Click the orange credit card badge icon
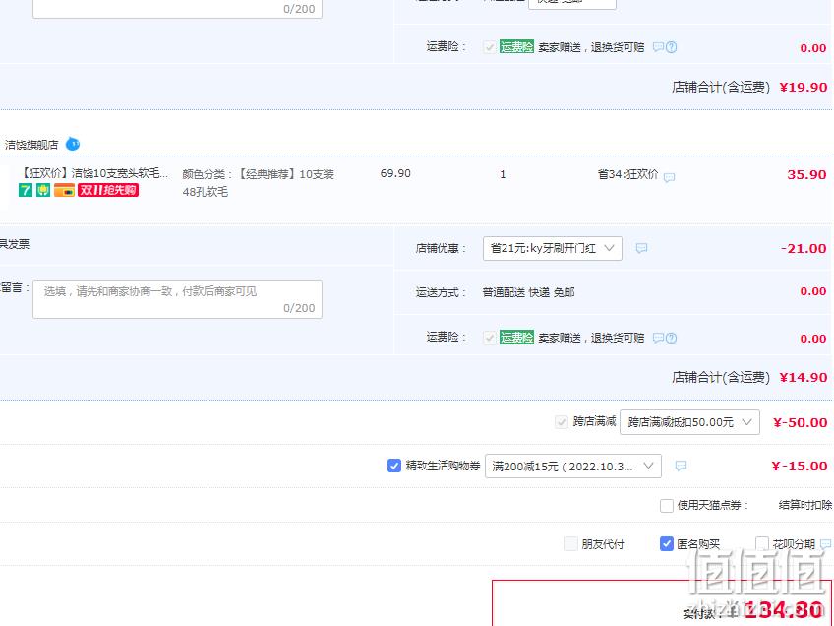This screenshot has height=626, width=834. click(64, 190)
